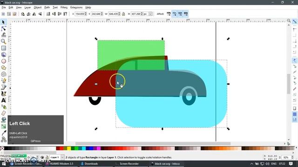Choose the Tweak objects tool
Viewport: 298px width, 167px height.
[3, 35]
